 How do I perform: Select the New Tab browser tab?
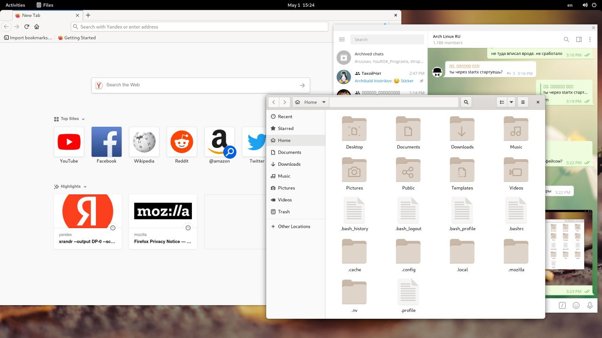(x=47, y=15)
